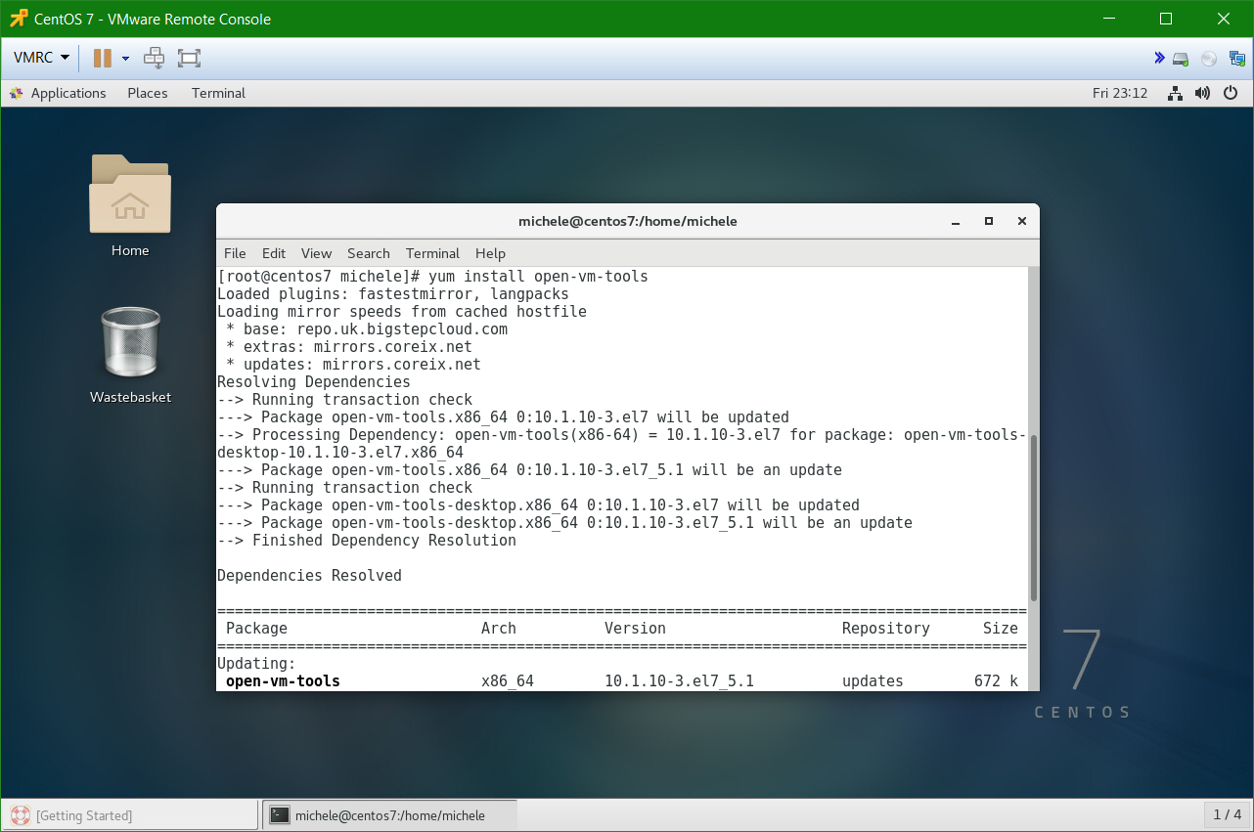Click the network adapter device icon
1254x832 pixels.
1237,59
